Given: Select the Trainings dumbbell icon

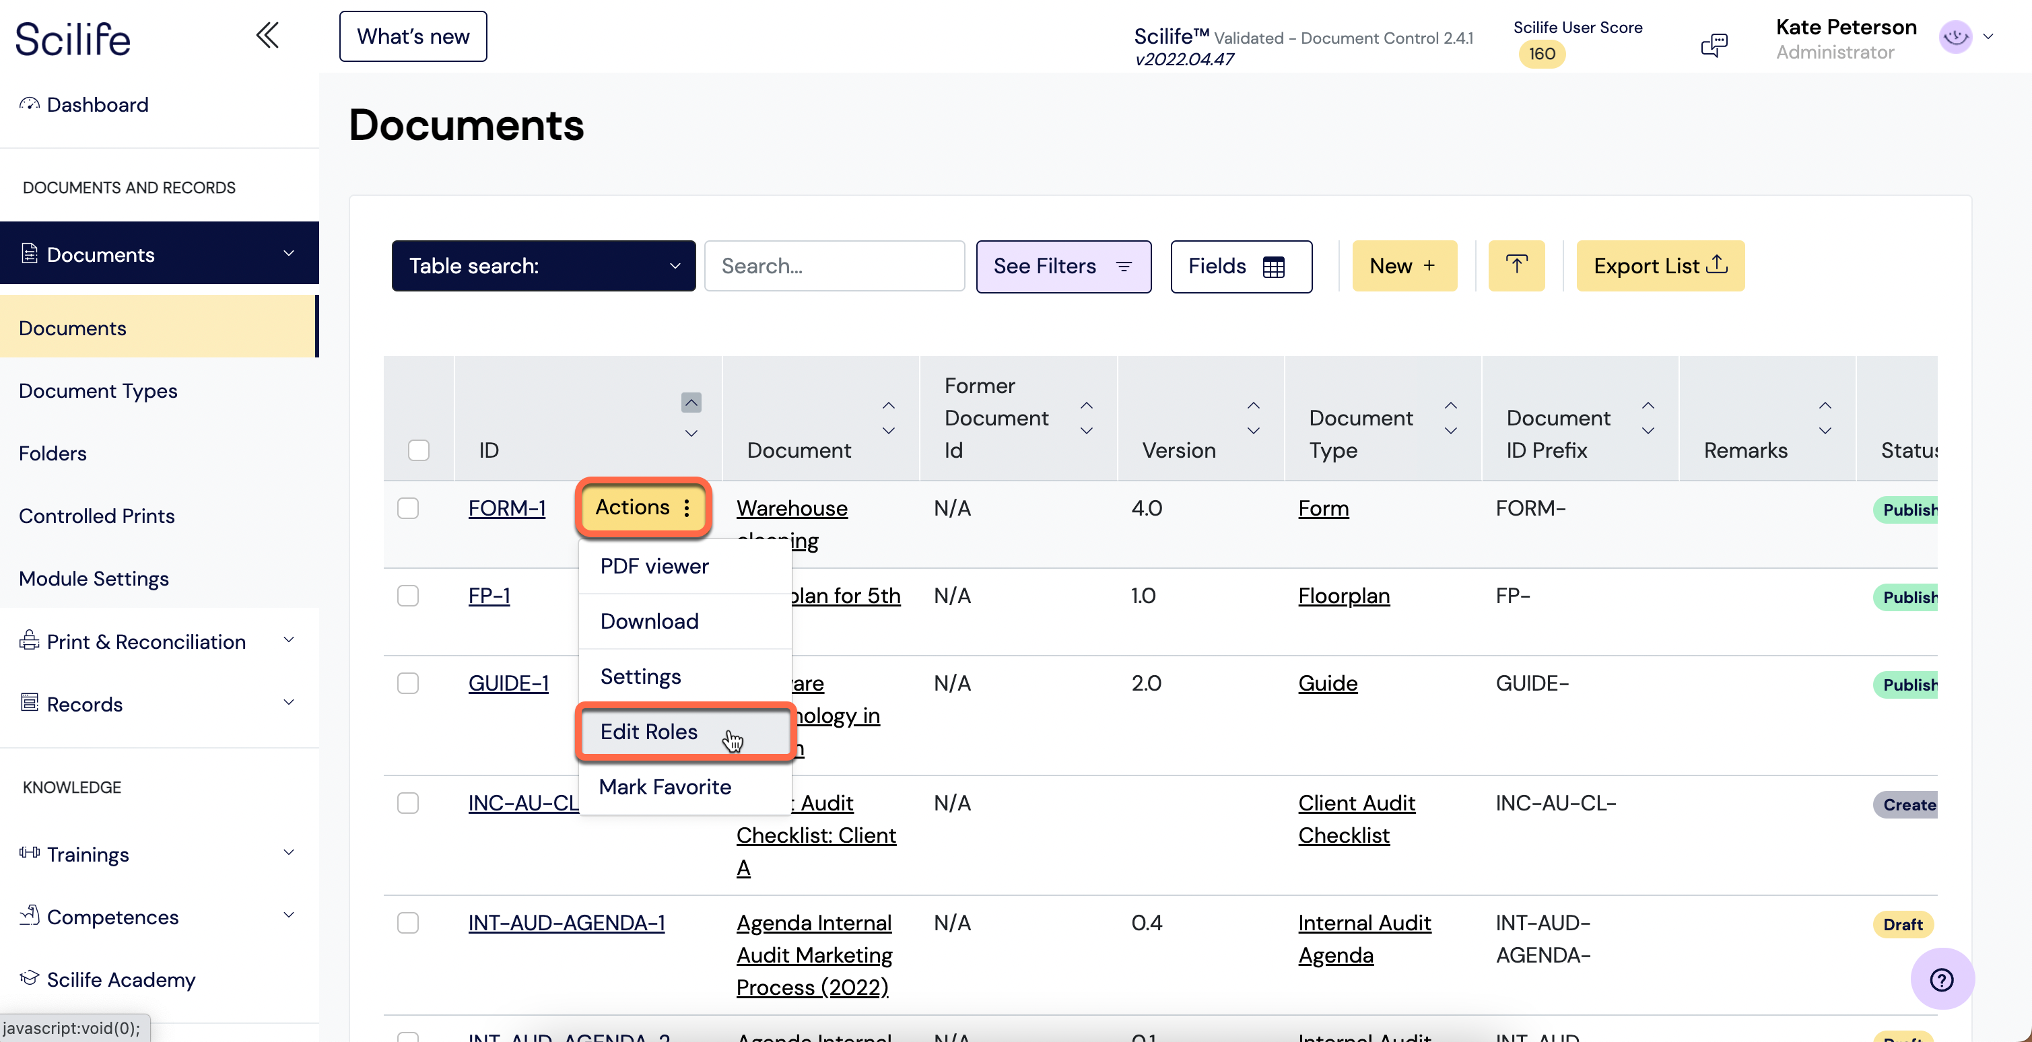Looking at the screenshot, I should (x=29, y=853).
